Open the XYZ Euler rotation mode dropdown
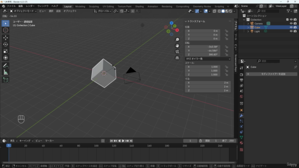The image size is (299, 168). [x=208, y=59]
